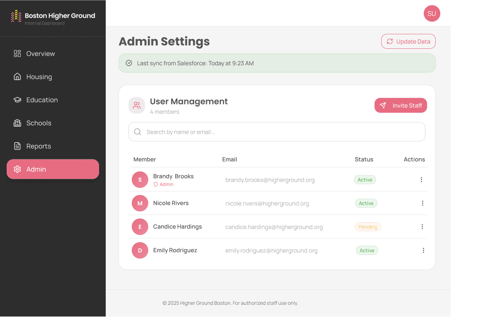Click the search magnifier icon
The height and width of the screenshot is (318, 482).
tap(138, 132)
